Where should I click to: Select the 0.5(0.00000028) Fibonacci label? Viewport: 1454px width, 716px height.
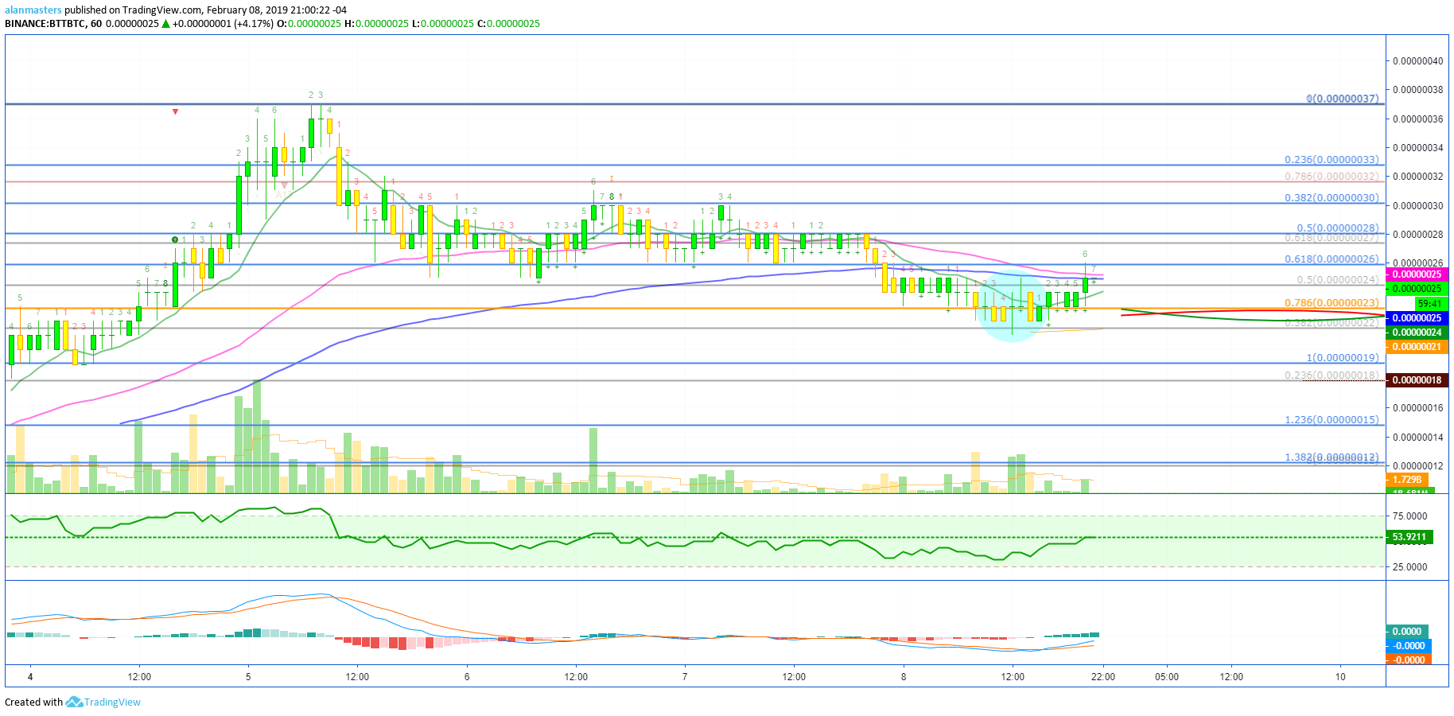(x=1338, y=228)
